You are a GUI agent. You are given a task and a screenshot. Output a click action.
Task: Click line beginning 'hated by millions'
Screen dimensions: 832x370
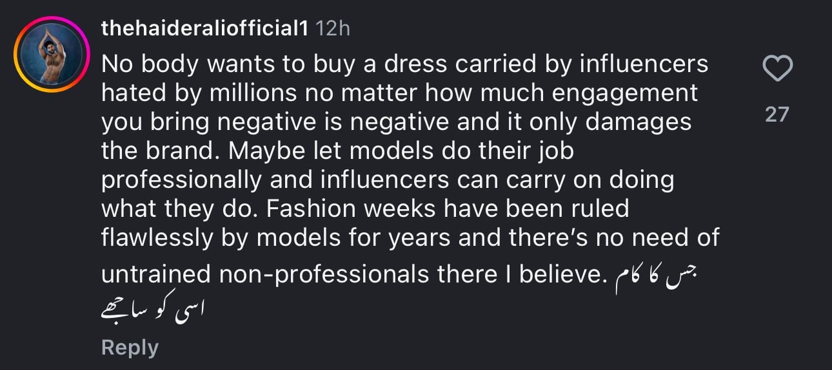[399, 93]
